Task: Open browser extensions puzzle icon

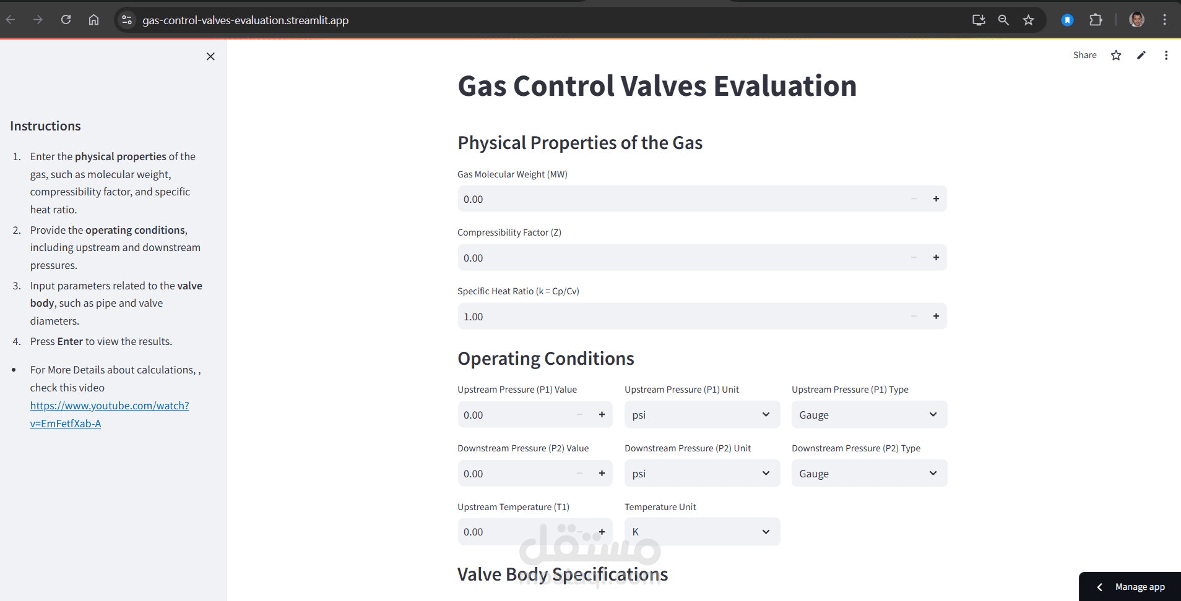Action: pyautogui.click(x=1096, y=20)
